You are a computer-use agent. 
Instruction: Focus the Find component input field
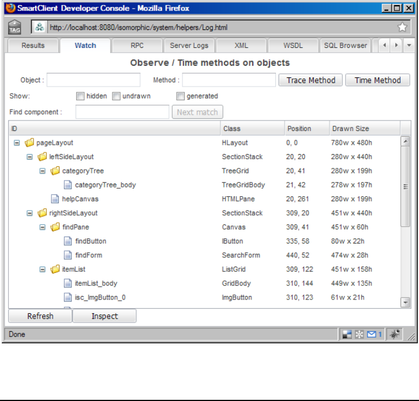(122, 112)
